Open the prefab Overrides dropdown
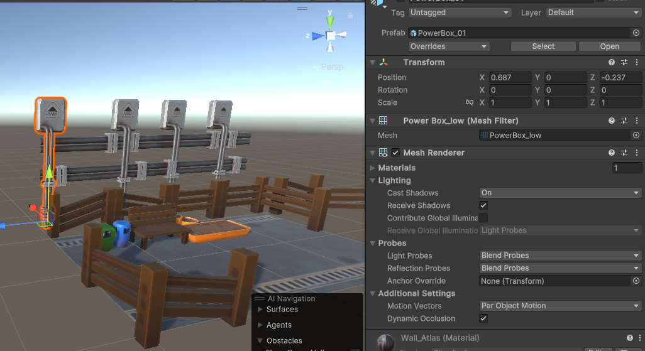The image size is (645, 351). point(449,46)
